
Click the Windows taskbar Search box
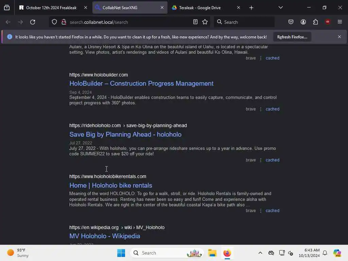tap(167, 253)
